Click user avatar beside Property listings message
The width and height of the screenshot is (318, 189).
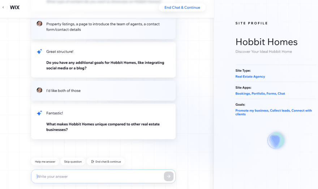pos(39,24)
